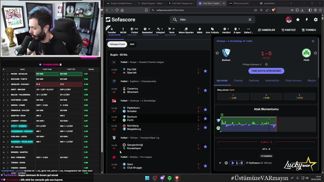Screen dimensions: 324x182
Task: Open the Trendler sport category
Action: (x=112, y=30)
